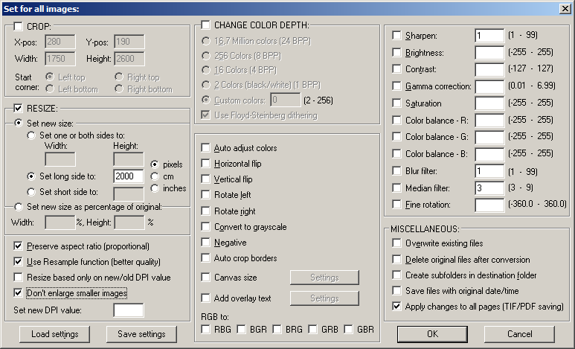Toggle Preserve aspect ratio checkbox

pos(19,246)
